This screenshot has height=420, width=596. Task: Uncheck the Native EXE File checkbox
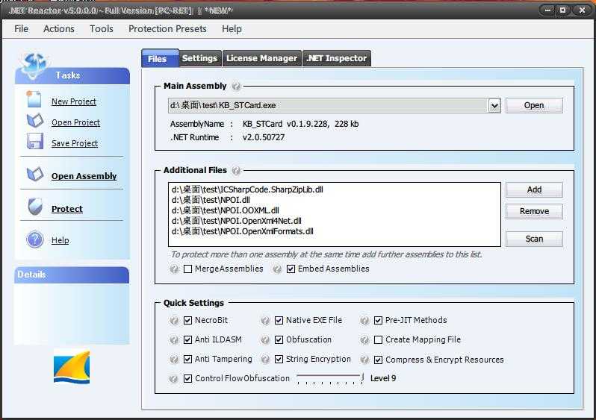click(279, 321)
